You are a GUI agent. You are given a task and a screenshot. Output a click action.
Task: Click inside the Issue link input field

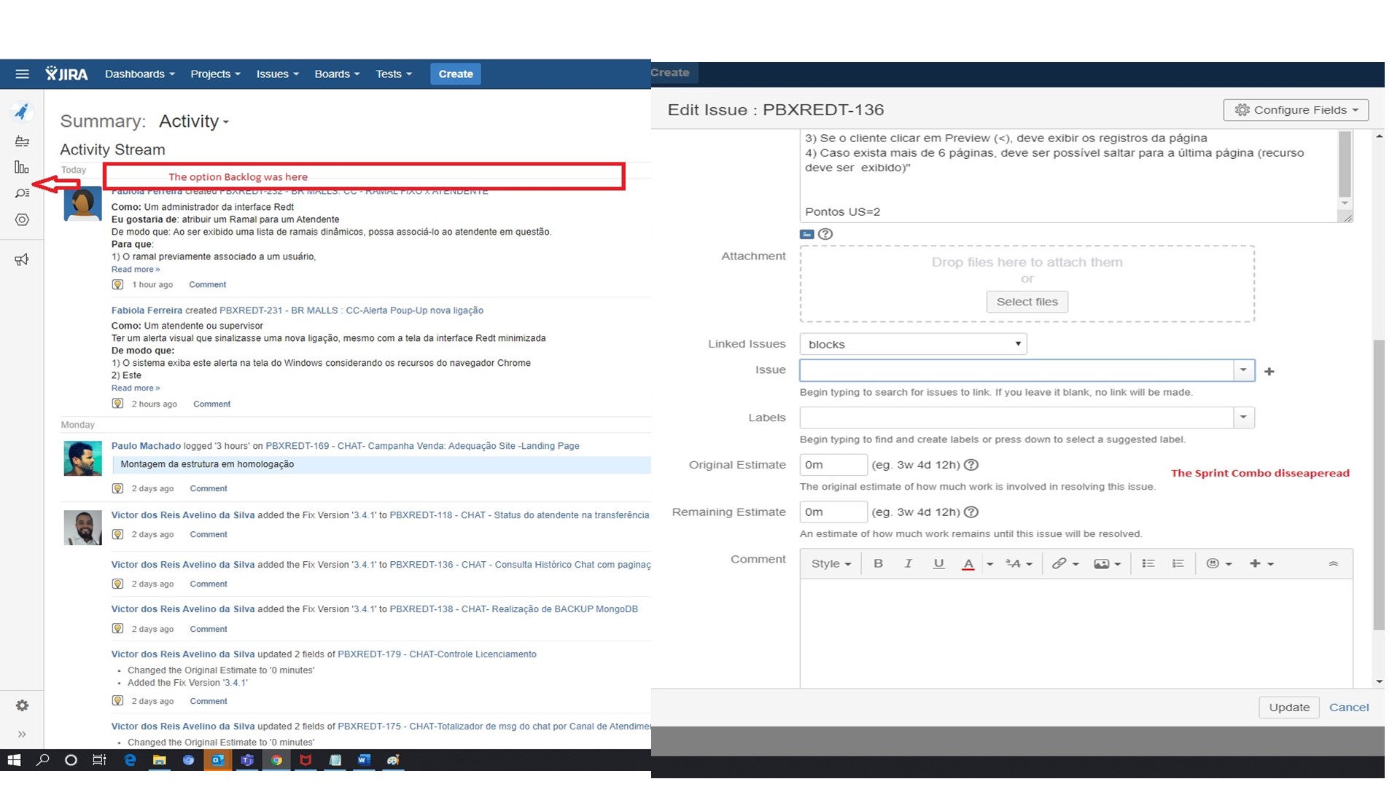(x=1016, y=370)
